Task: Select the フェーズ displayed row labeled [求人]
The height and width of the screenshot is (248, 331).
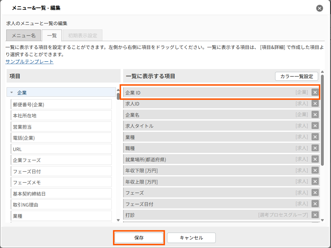Action: click(x=221, y=192)
